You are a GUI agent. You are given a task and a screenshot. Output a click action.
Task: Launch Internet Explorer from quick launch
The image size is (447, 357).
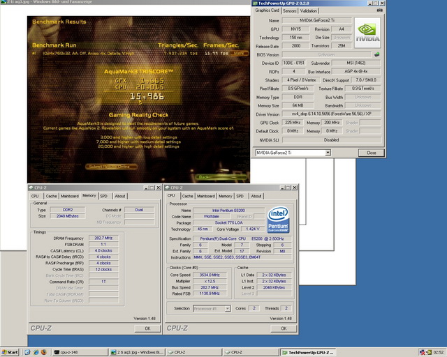point(36,352)
